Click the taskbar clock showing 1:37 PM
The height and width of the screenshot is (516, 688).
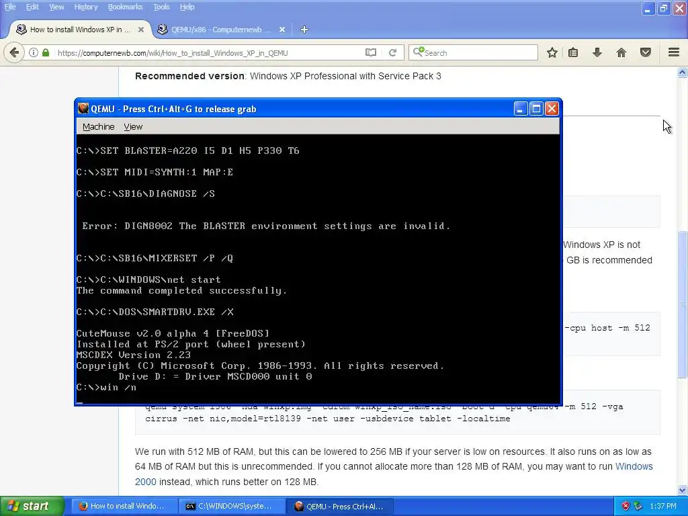(x=663, y=506)
